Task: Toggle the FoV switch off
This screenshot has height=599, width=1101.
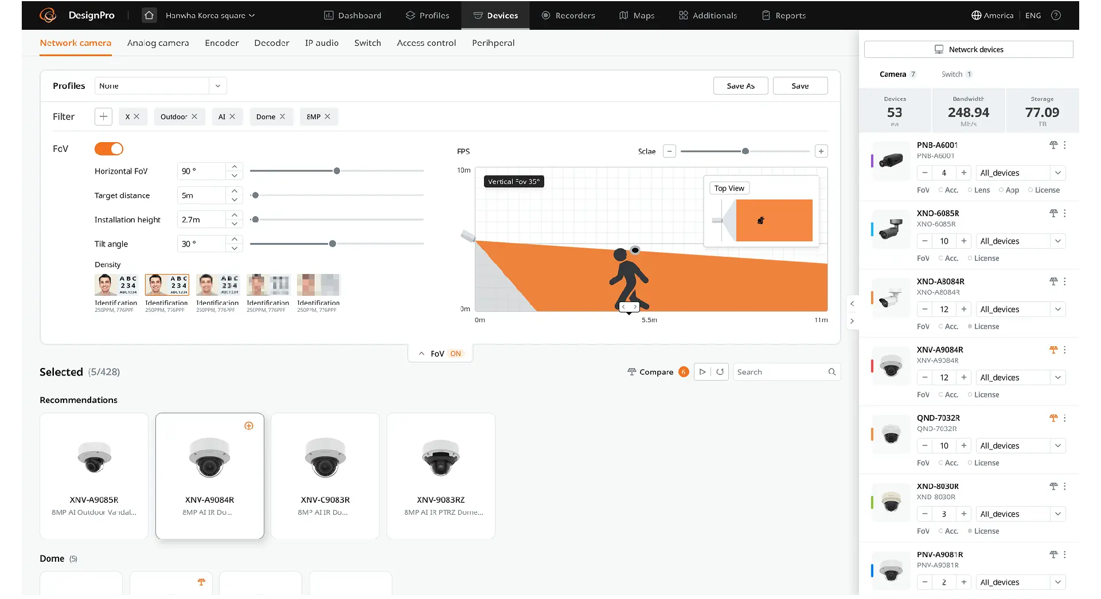Action: point(109,149)
